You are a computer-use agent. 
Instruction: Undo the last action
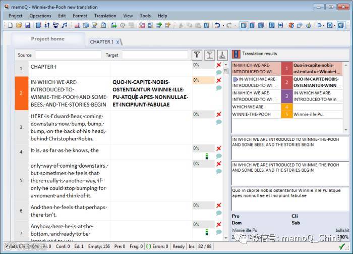pos(217,25)
